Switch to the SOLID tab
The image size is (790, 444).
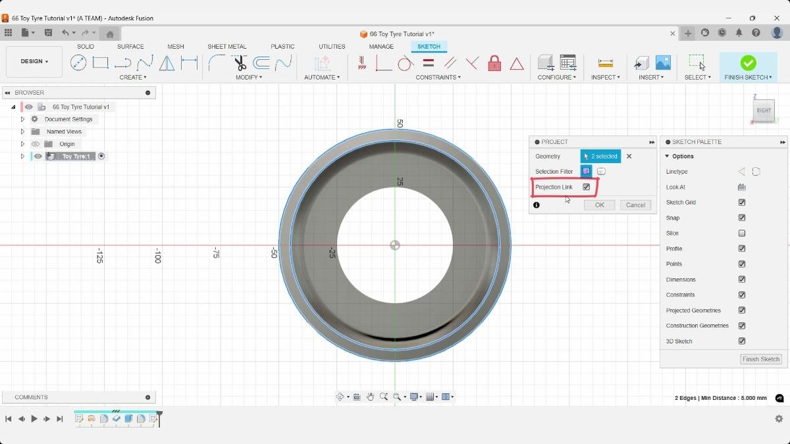coord(86,47)
